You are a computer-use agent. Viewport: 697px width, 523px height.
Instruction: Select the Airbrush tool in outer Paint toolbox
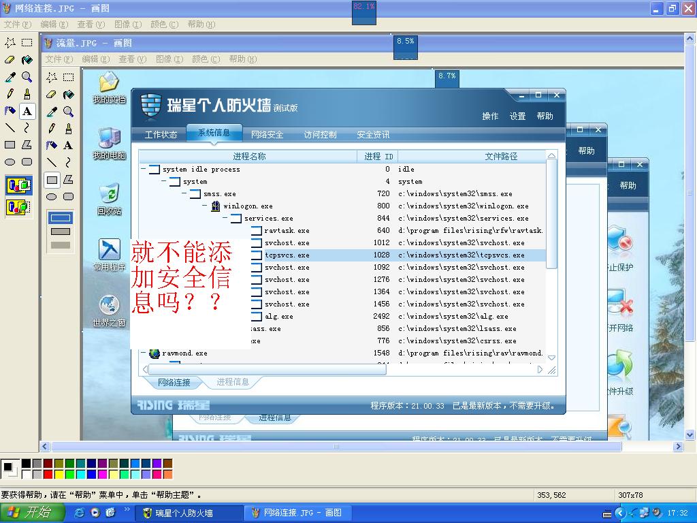point(10,111)
